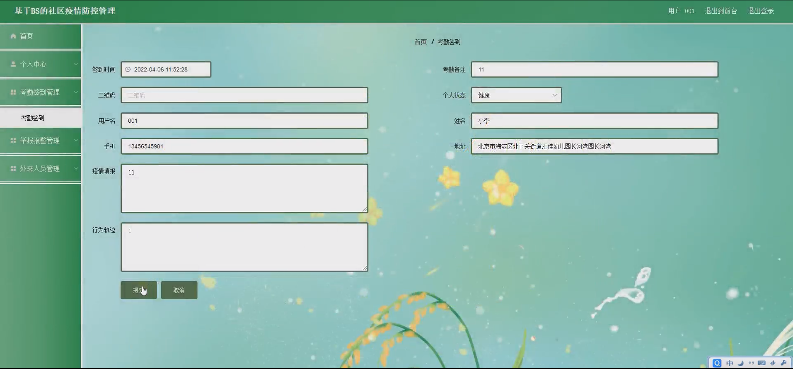
Task: Open the 个人状态 dropdown showing 健康
Action: pos(516,95)
